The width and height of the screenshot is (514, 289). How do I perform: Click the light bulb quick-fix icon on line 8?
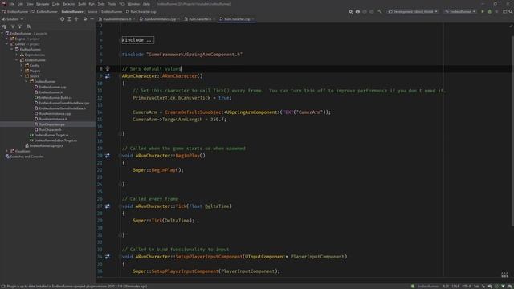(108, 69)
